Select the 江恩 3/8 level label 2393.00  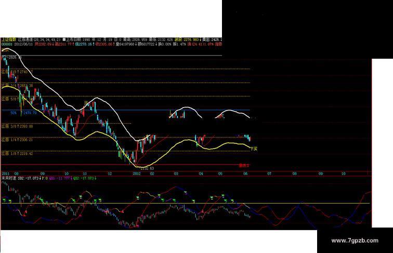[17, 126]
